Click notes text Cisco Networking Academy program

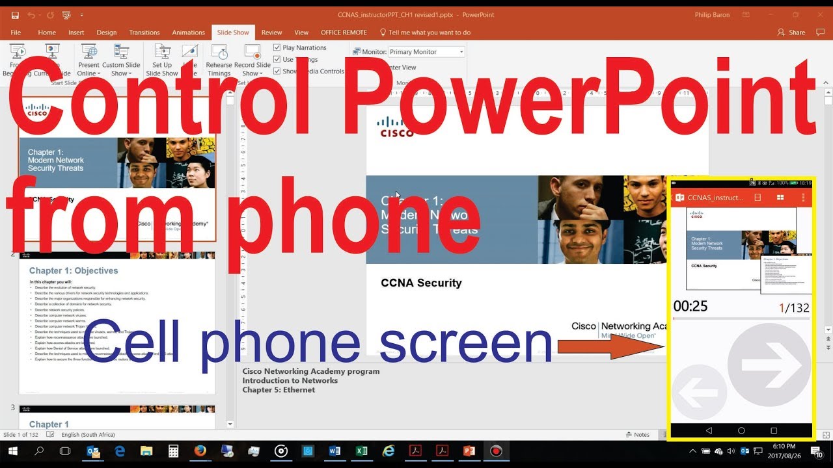click(311, 372)
